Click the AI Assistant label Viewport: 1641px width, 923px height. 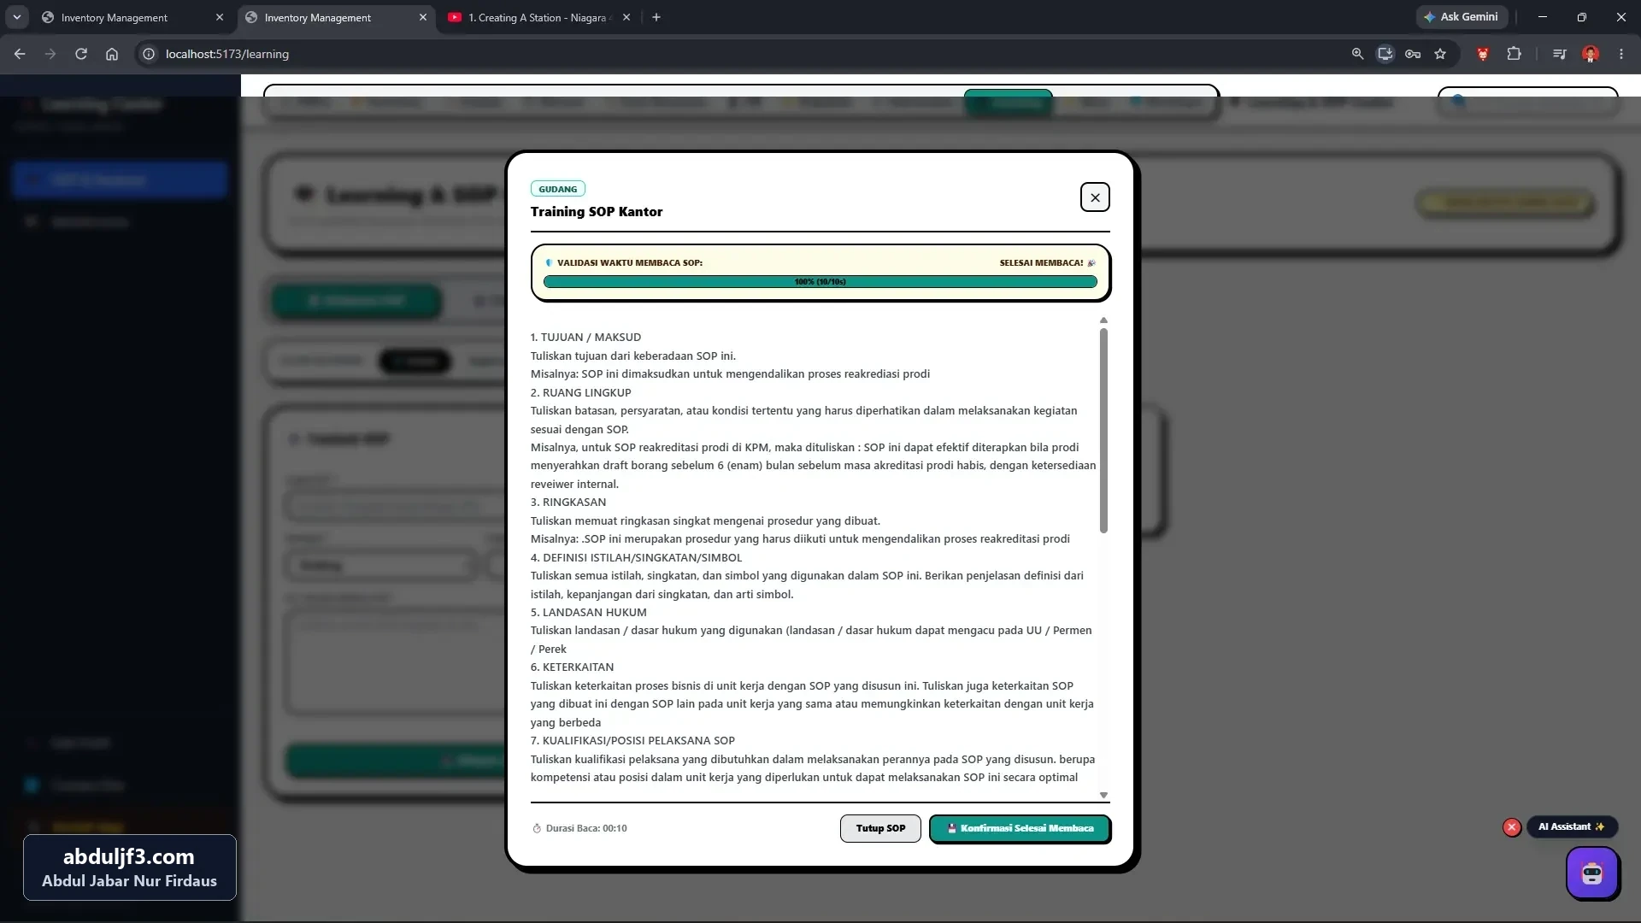[x=1571, y=827]
